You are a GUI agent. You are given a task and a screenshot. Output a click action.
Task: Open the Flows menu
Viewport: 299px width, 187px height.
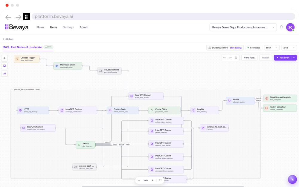click(x=40, y=27)
